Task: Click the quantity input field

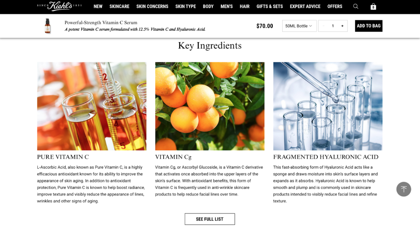Action: tap(333, 26)
